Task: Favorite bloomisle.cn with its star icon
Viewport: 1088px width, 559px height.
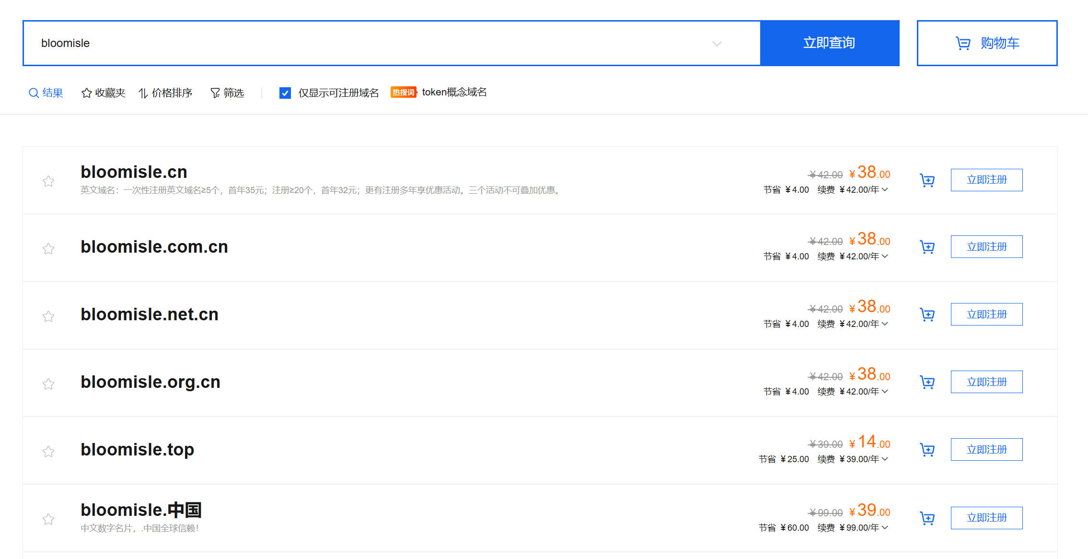Action: (x=48, y=181)
